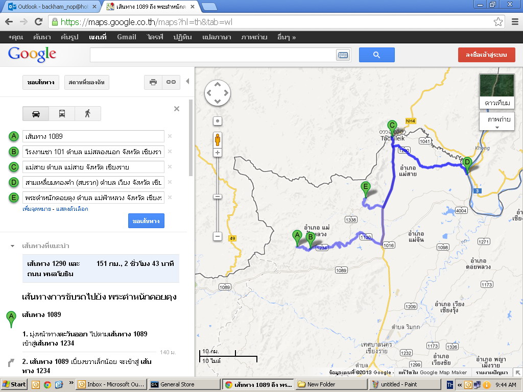This screenshot has height=392, width=523.
Task: Open General Store taskbar item
Action: [184, 384]
